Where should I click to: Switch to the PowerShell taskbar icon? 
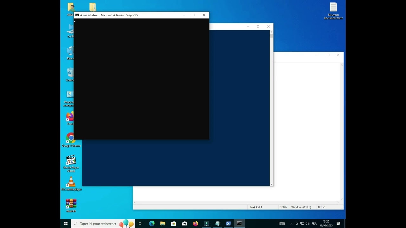(x=228, y=224)
